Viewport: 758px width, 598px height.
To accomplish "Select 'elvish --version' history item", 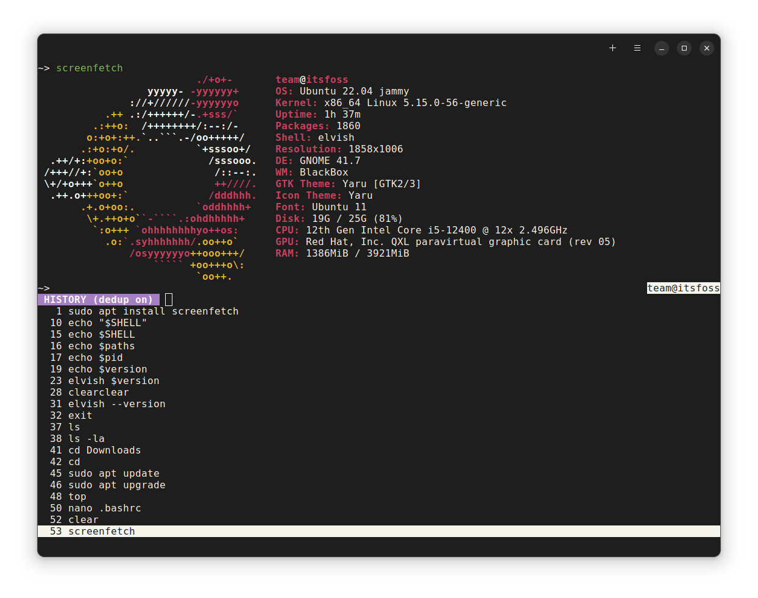I will click(x=116, y=404).
